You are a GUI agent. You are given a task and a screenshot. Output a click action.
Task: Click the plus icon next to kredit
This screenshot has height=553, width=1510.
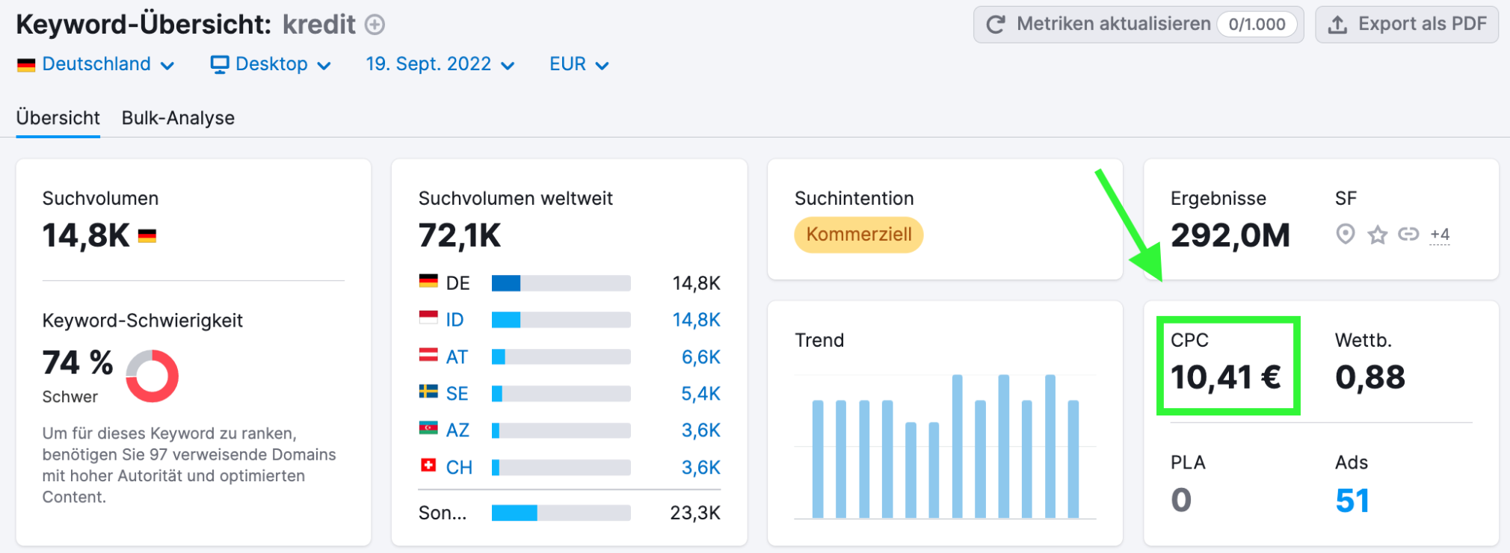pyautogui.click(x=375, y=25)
